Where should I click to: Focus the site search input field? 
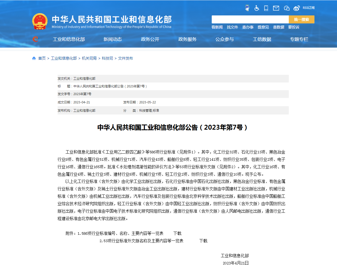coord(250,19)
